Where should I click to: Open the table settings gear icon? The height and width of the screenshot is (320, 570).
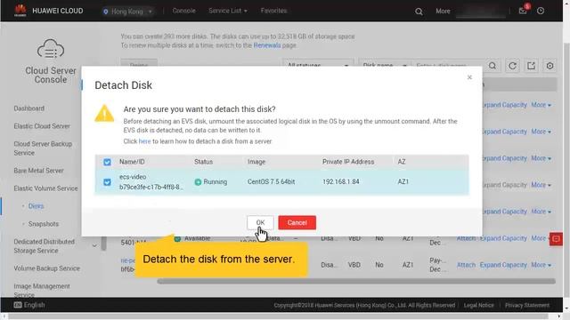(550, 66)
